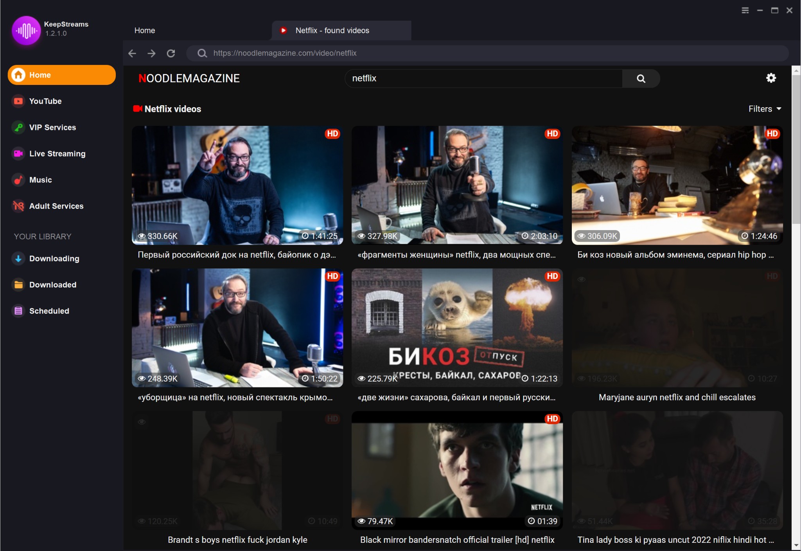Select Home in the sidebar
The height and width of the screenshot is (551, 801).
[x=62, y=75]
